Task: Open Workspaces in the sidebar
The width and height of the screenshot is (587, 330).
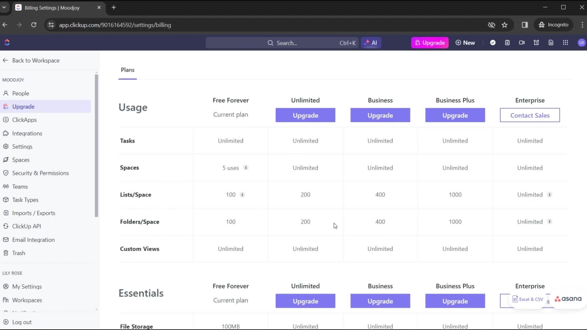Action: click(x=46, y=300)
